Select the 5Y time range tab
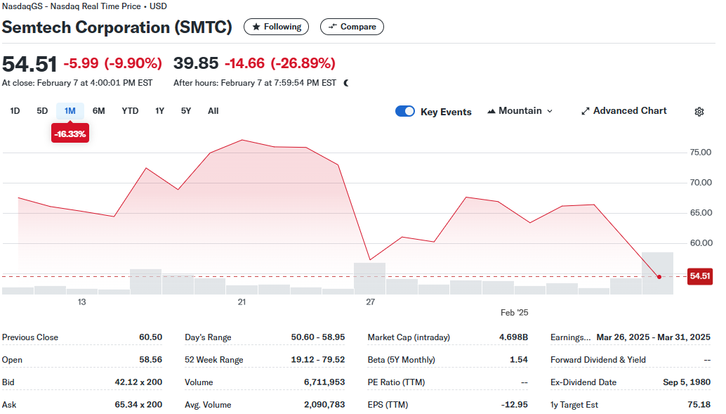The height and width of the screenshot is (414, 726). 186,111
